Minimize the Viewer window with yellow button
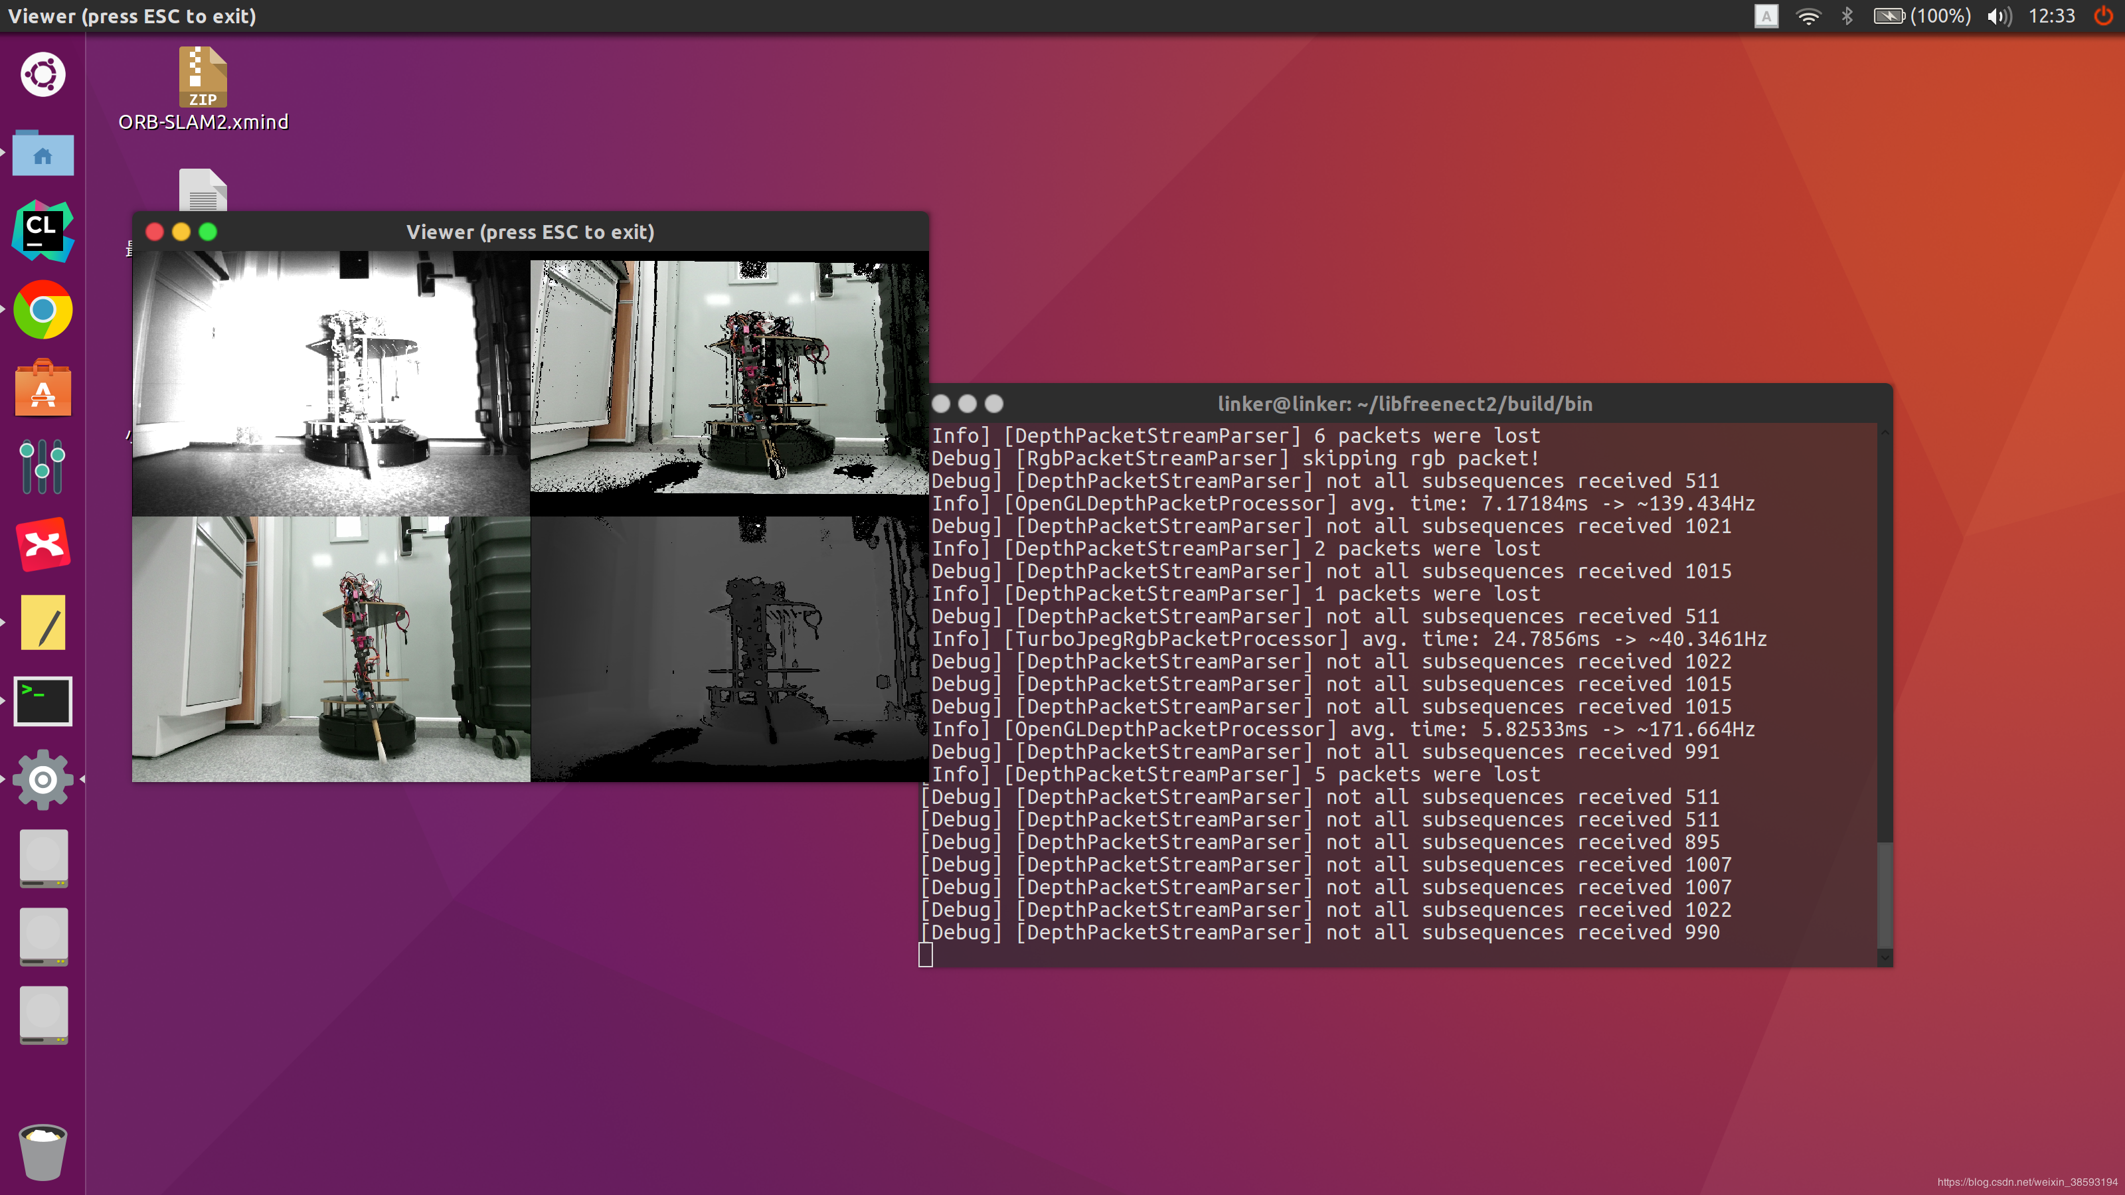Image resolution: width=2125 pixels, height=1195 pixels. coord(181,232)
